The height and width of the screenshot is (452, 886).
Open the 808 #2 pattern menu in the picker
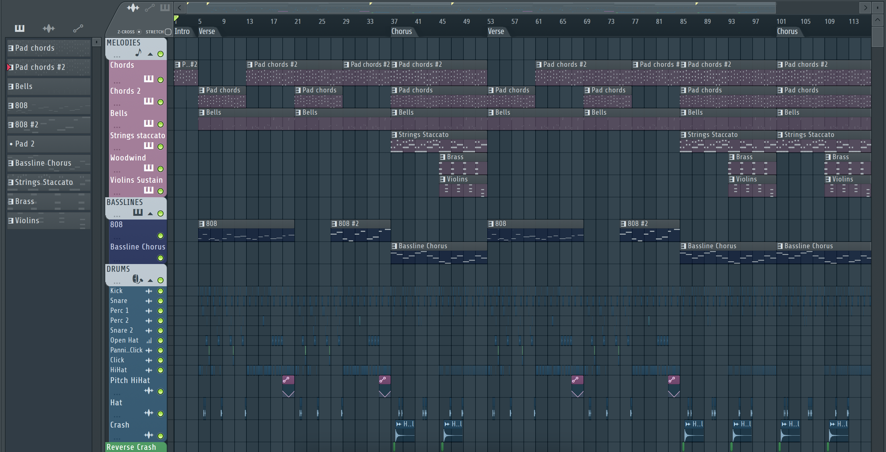(x=11, y=125)
